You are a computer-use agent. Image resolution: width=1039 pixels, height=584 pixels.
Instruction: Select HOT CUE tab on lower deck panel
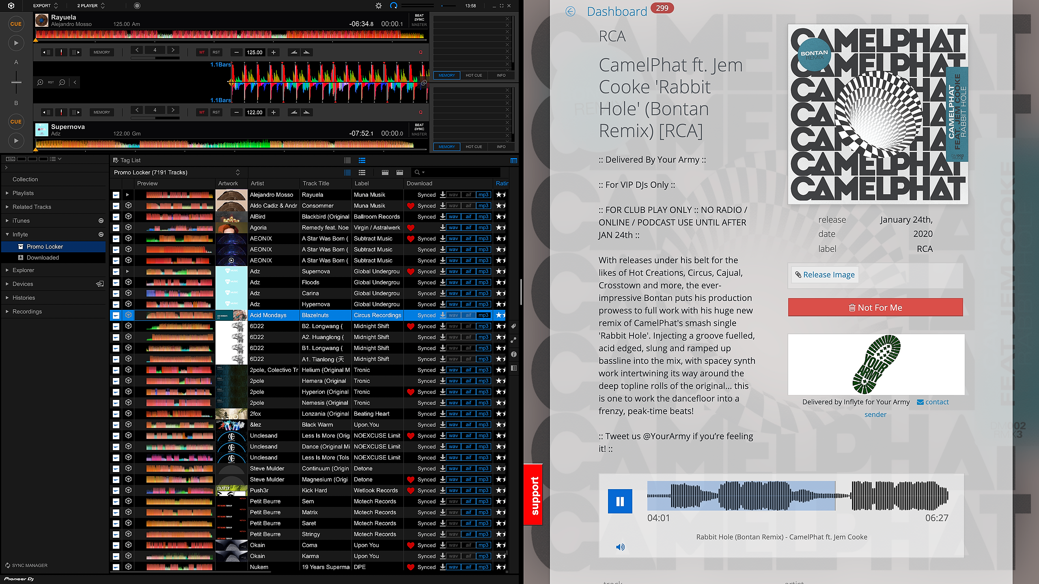[474, 147]
